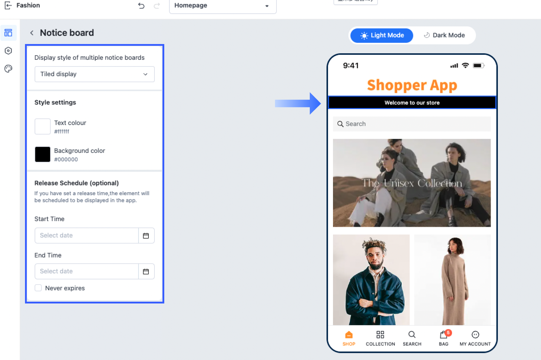Open the Text colour swatch picker

(x=43, y=126)
